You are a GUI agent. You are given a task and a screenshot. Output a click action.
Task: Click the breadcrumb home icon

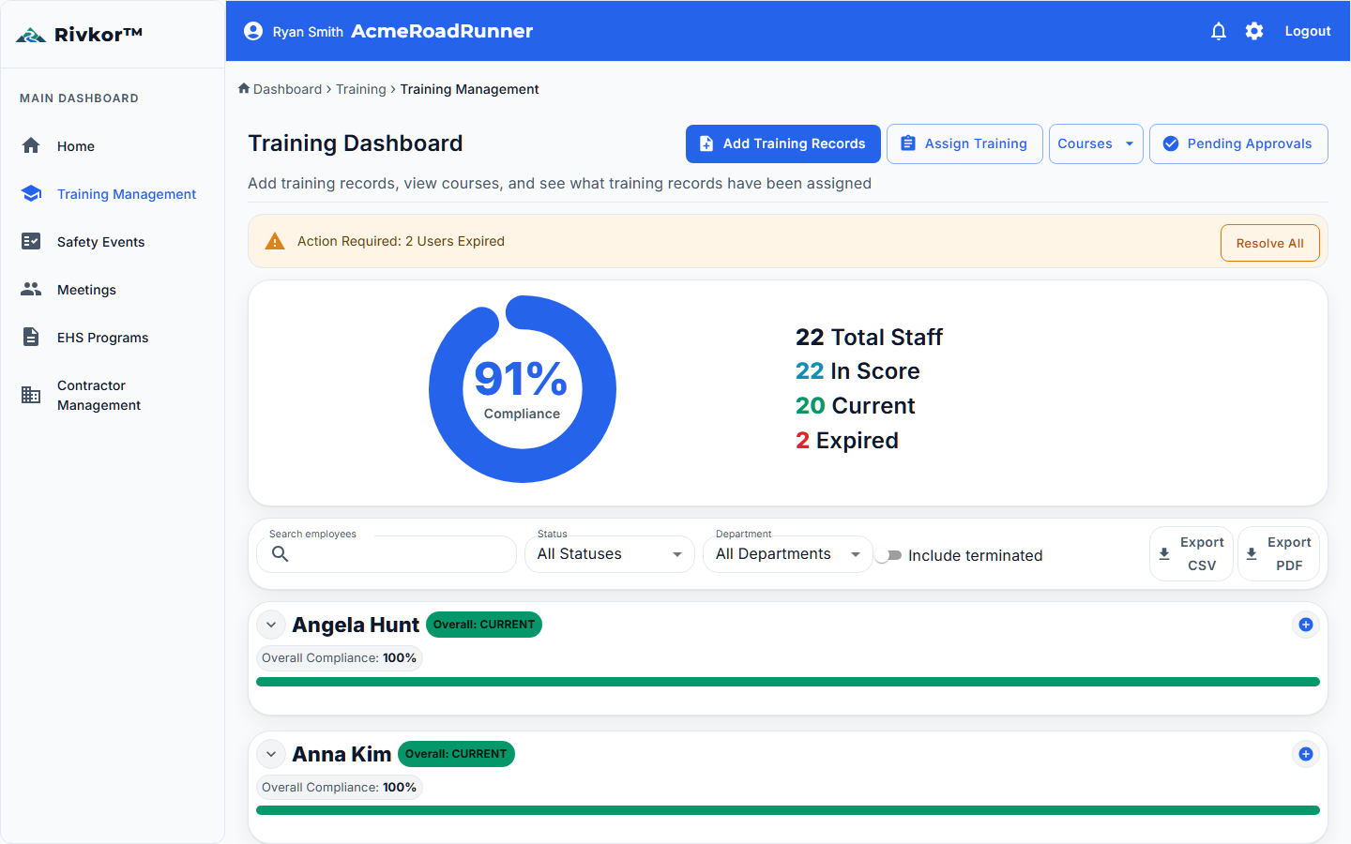pyautogui.click(x=244, y=88)
